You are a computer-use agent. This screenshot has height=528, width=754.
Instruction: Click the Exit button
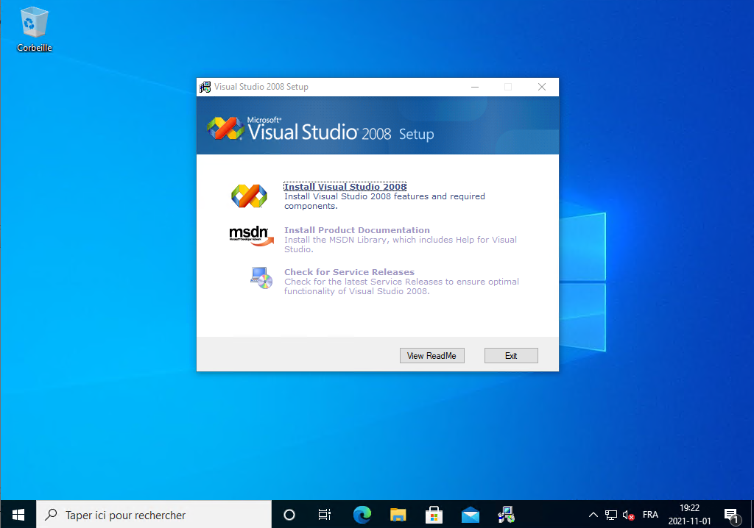tap(511, 356)
